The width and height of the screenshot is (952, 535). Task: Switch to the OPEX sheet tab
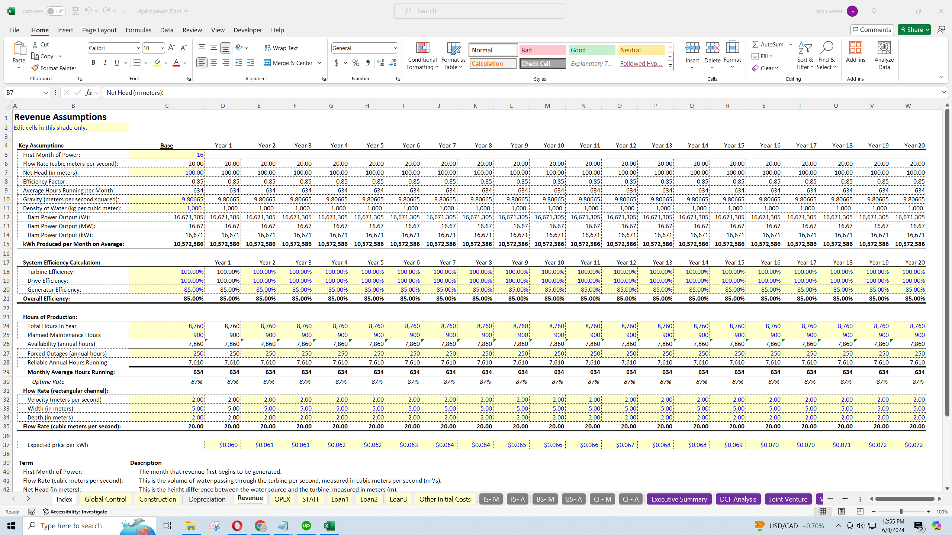tap(282, 499)
